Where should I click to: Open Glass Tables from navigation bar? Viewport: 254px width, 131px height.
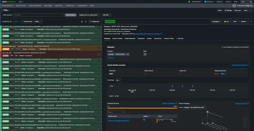coord(48,6)
